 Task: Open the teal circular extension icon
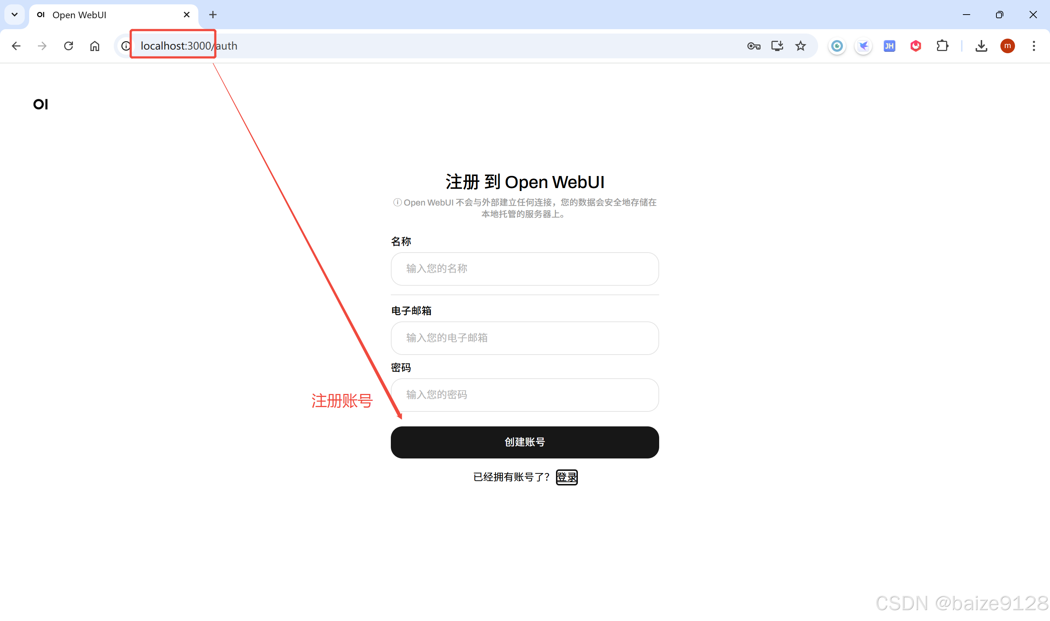837,46
